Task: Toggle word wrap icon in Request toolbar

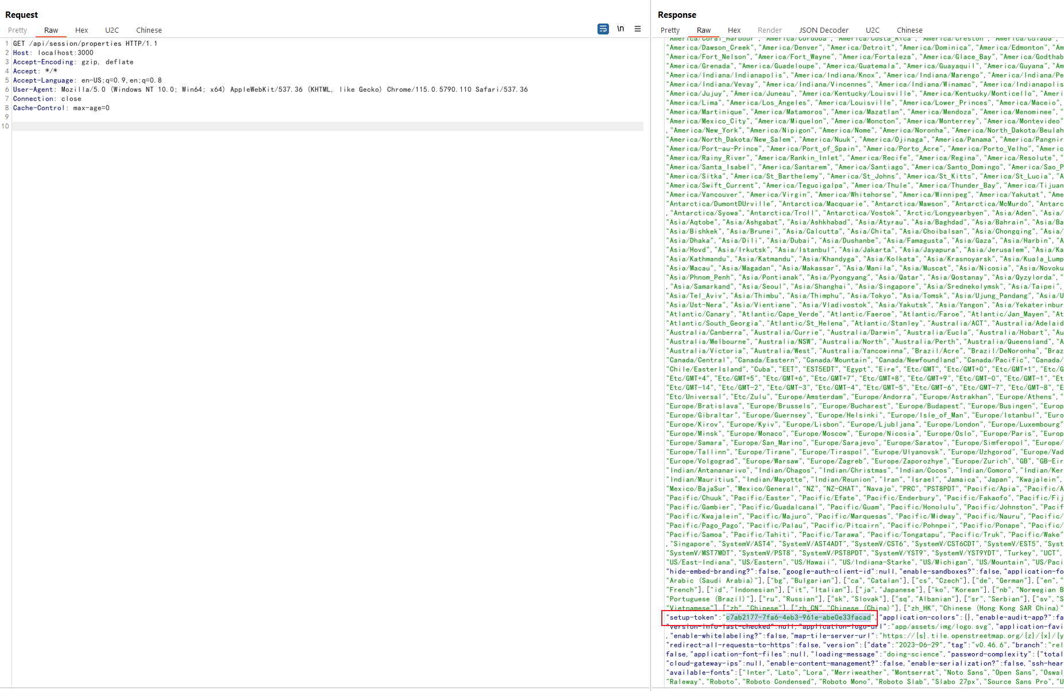Action: (x=603, y=29)
